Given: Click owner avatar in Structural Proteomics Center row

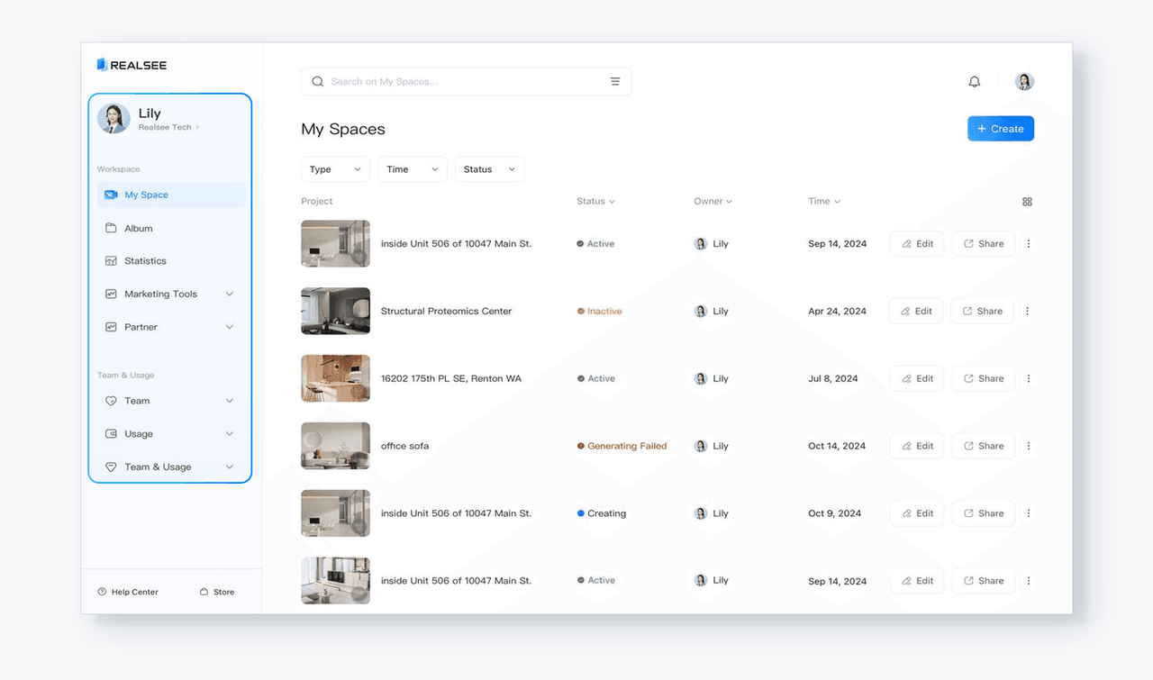Looking at the screenshot, I should (701, 311).
